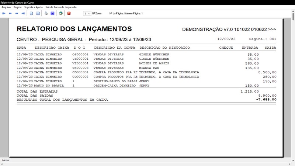Click vertical scrollbar up arrow
This screenshot has width=295, height=166.
pos(293,11)
